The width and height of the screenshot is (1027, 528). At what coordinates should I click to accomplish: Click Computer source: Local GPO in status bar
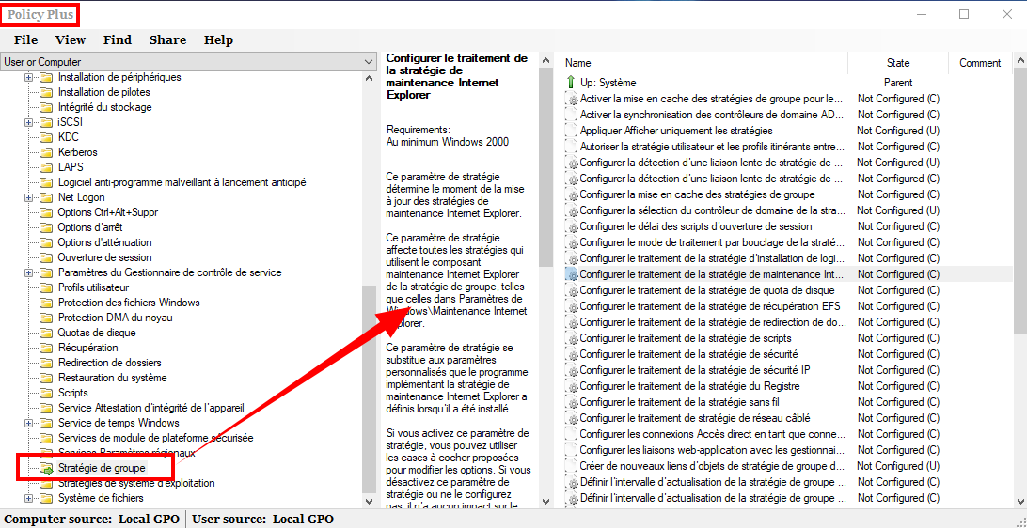(92, 520)
